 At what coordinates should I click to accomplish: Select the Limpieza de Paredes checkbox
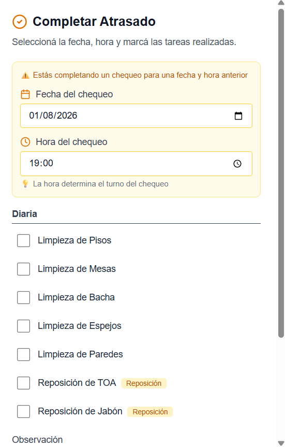click(x=24, y=355)
